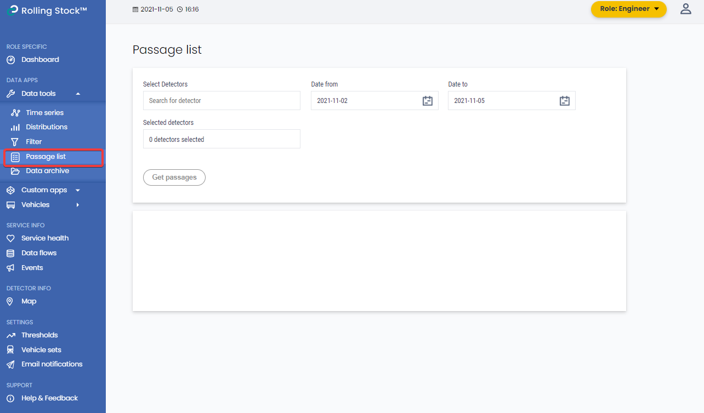Click the Rolling Stock logo icon

pyautogui.click(x=12, y=10)
